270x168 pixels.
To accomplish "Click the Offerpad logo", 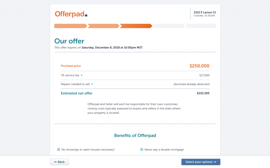I will [71, 14].
